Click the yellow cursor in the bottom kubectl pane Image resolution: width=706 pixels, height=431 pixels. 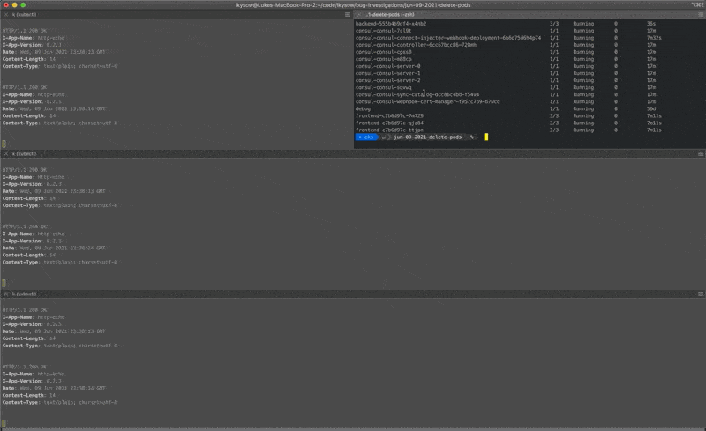pos(4,423)
